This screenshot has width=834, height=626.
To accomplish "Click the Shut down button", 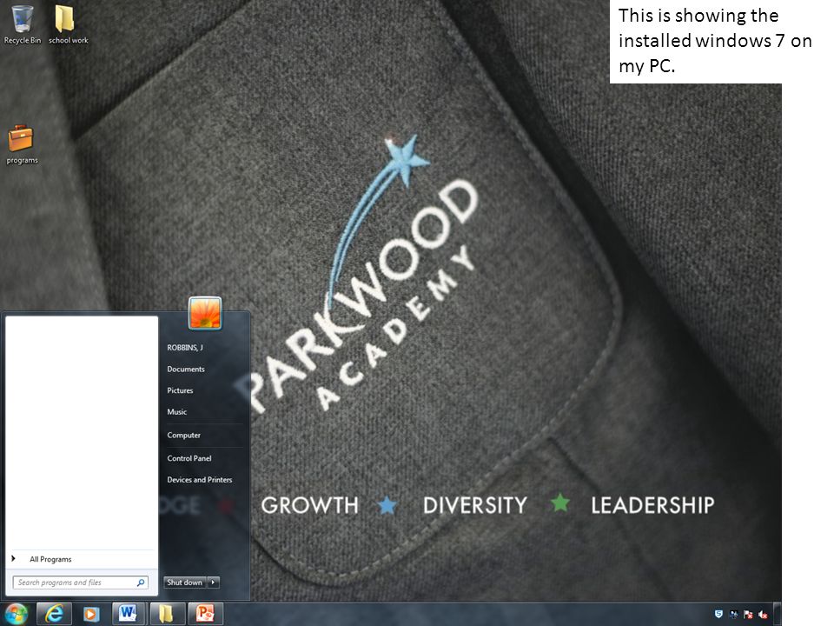I will click(x=184, y=583).
